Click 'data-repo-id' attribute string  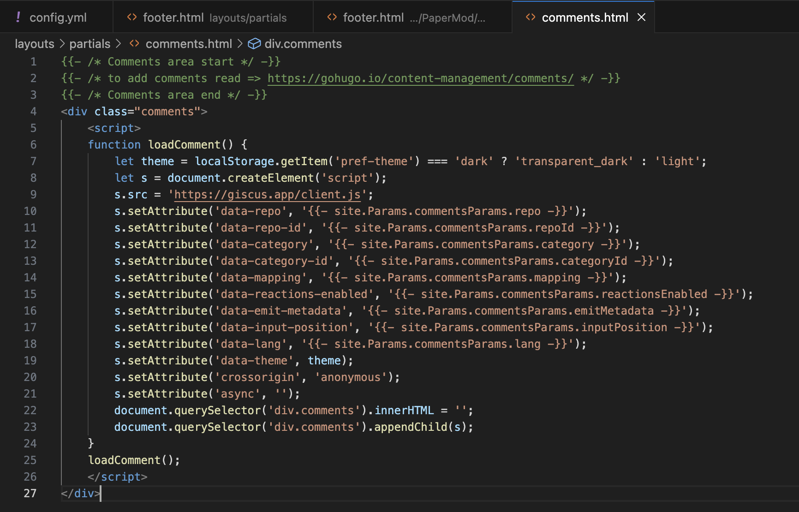point(261,228)
